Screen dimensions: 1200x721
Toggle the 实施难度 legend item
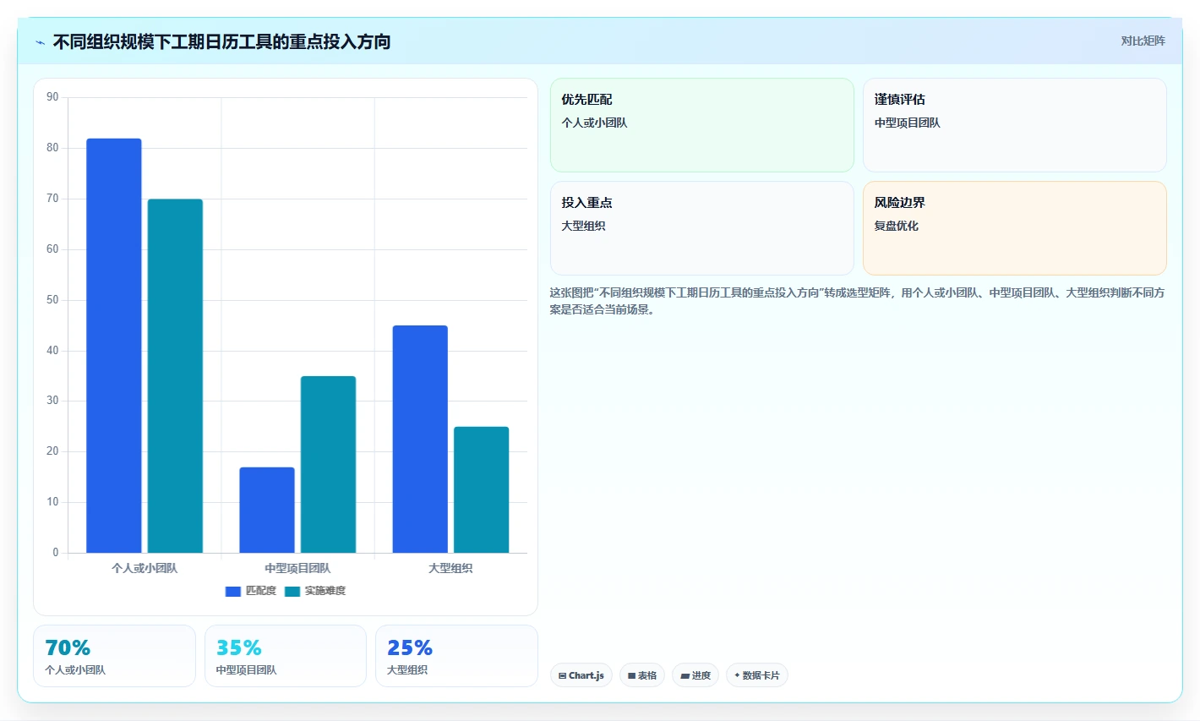coord(315,591)
